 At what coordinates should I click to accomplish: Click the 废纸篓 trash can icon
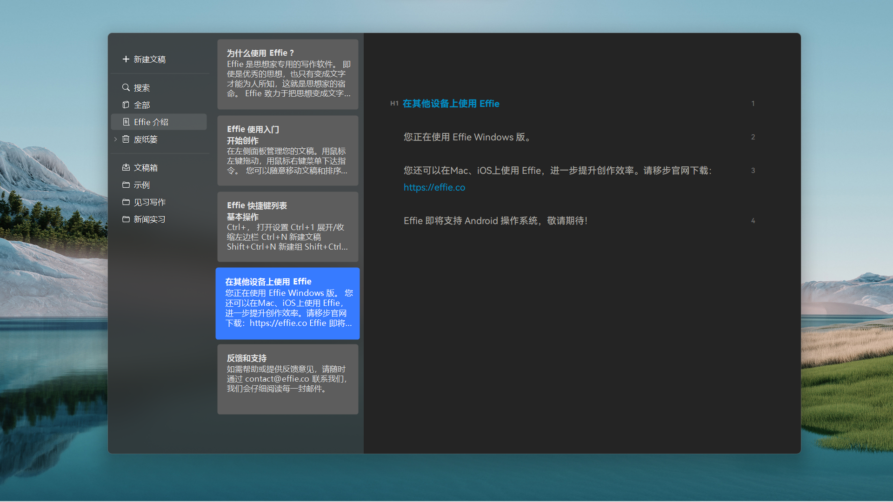pos(126,139)
